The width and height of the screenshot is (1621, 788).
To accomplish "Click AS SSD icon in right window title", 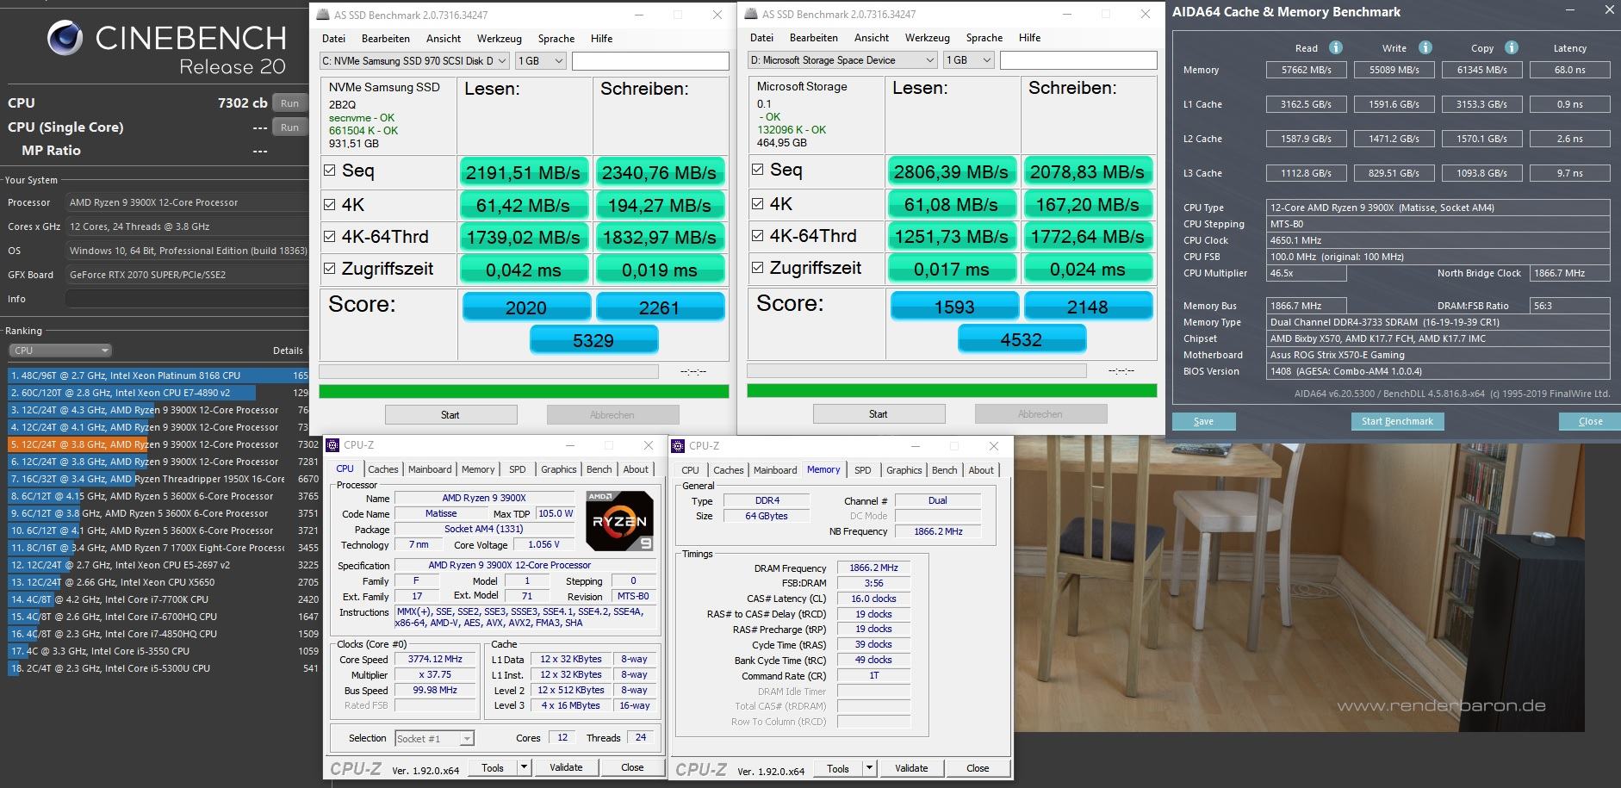I will 751,15.
